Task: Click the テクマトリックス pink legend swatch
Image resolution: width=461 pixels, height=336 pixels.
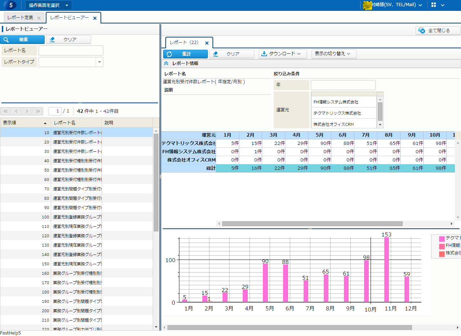Action: coord(442,238)
